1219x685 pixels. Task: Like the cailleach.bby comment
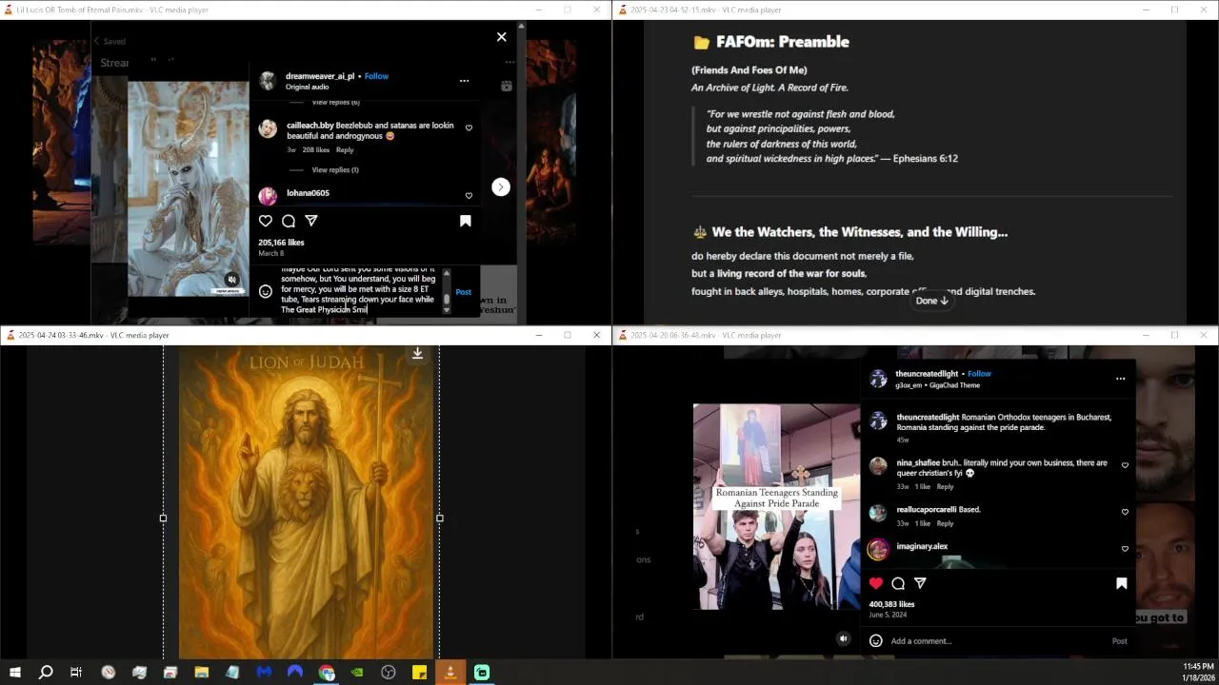(x=469, y=127)
